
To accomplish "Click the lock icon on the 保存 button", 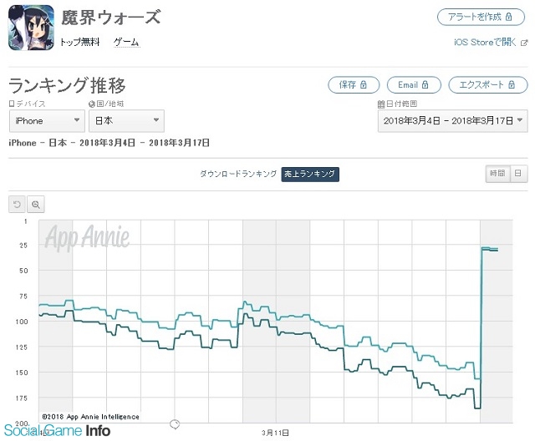I will (364, 84).
